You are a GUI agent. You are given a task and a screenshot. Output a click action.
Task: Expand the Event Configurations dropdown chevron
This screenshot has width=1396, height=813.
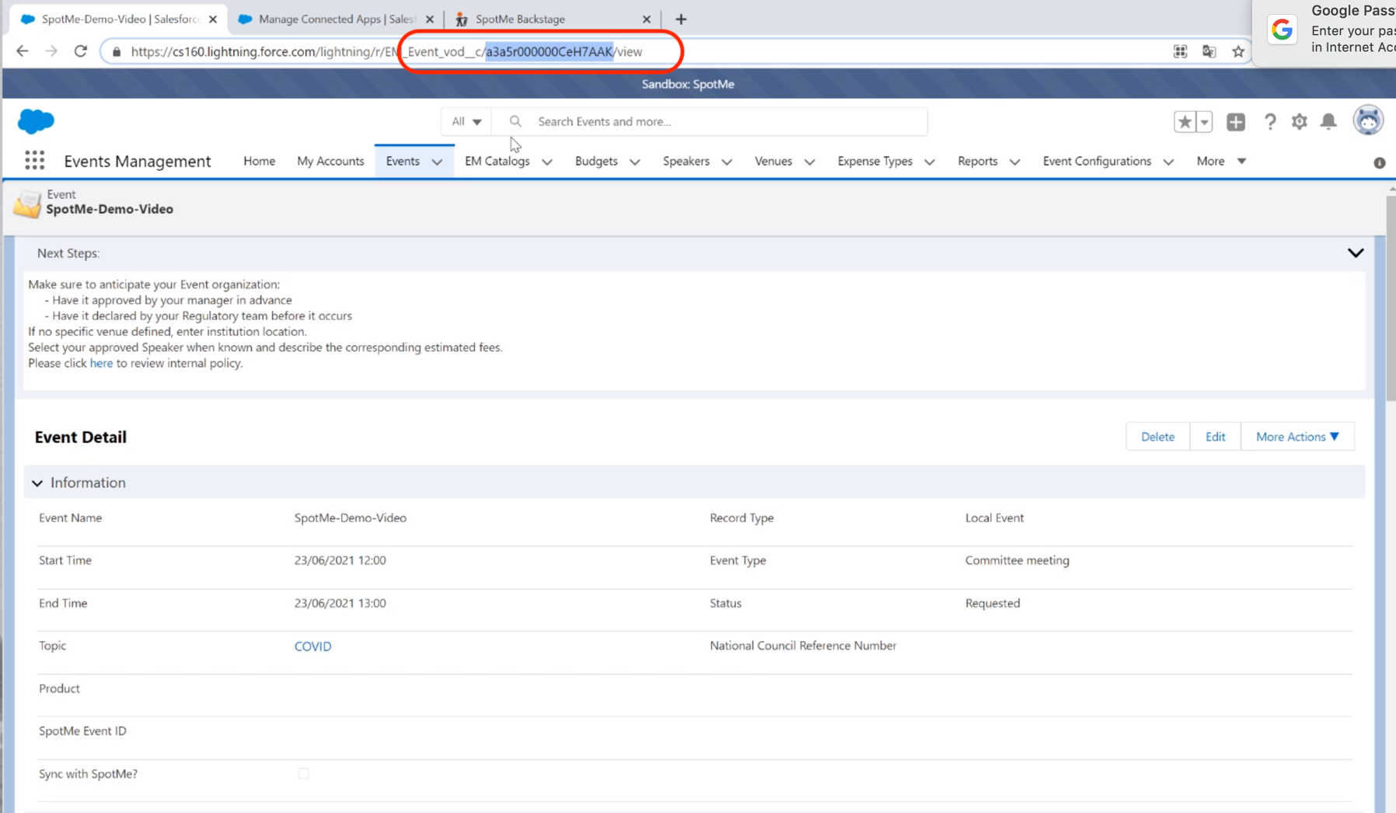[x=1168, y=162]
